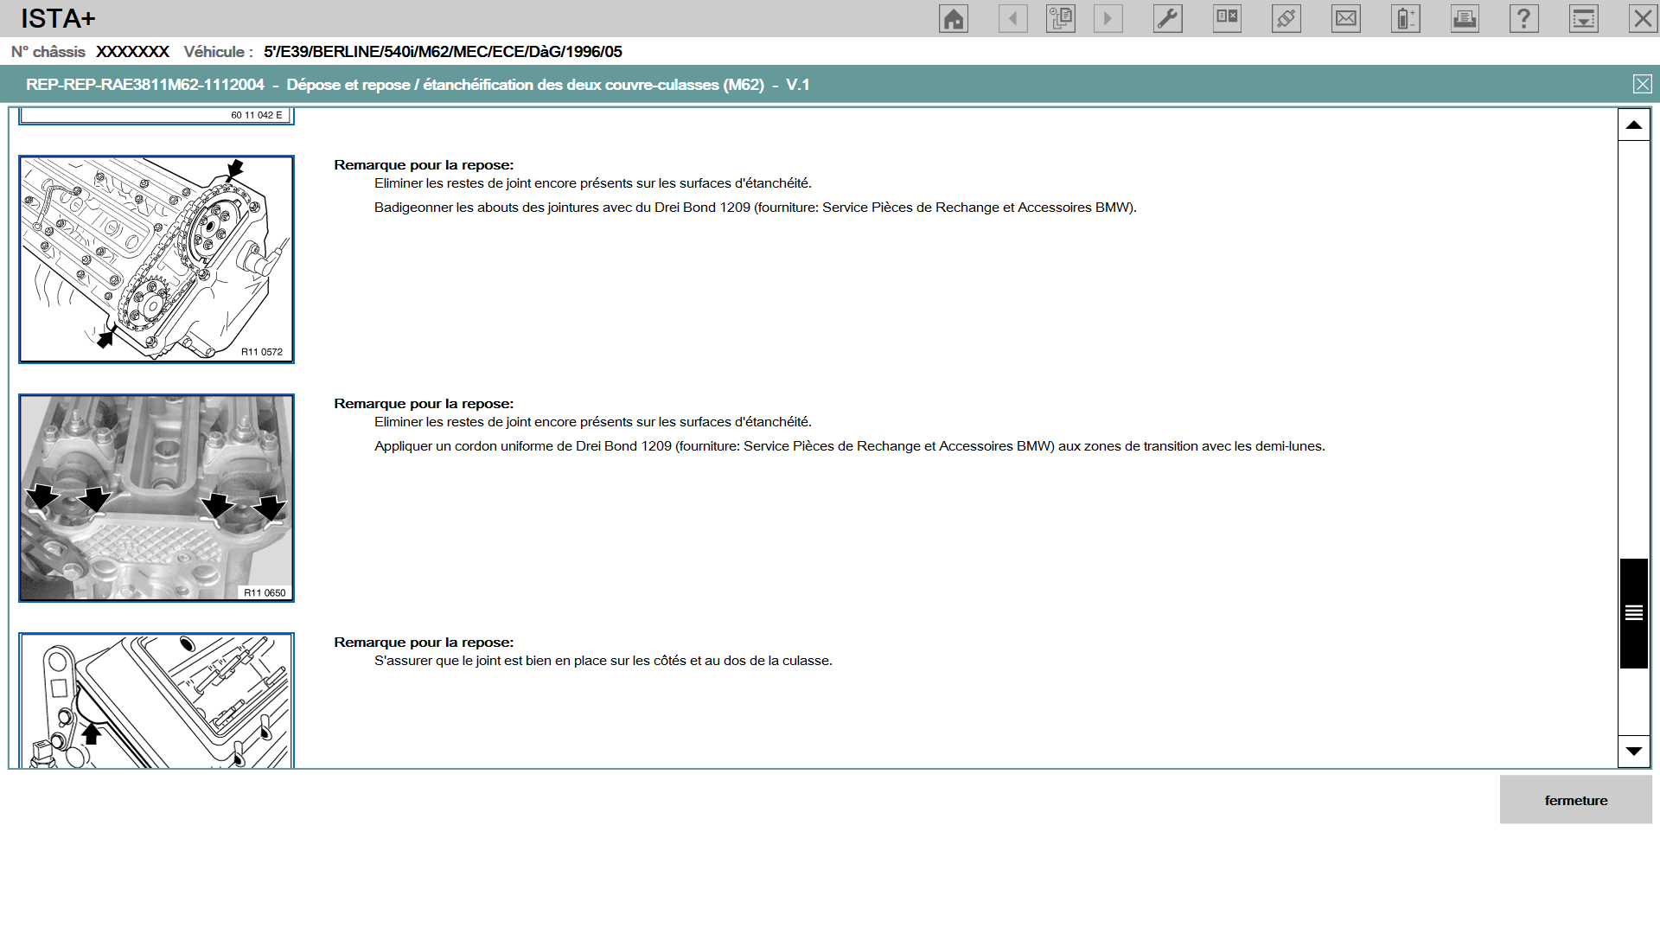This screenshot has height=934, width=1660.
Task: Click the vehicle description 5'/E39/BERLINE/540i text
Action: (443, 52)
